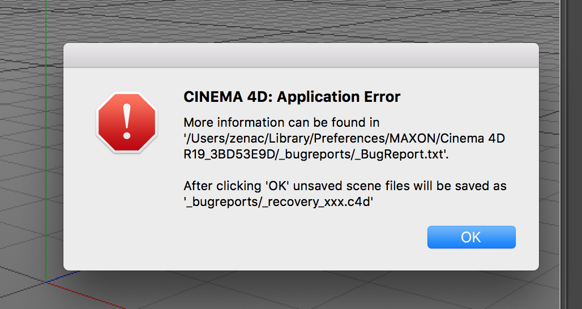Click the empty dialog area left of OK
Screen dimensions: 582x309
coord(283,238)
